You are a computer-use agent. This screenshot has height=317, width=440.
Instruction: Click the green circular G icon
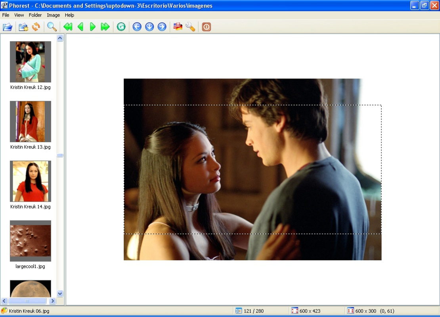(121, 27)
